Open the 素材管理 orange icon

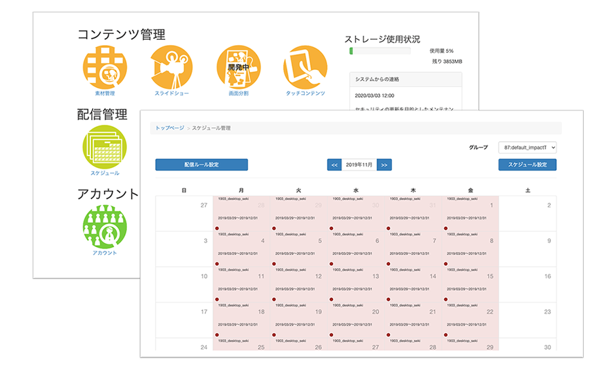(x=105, y=67)
